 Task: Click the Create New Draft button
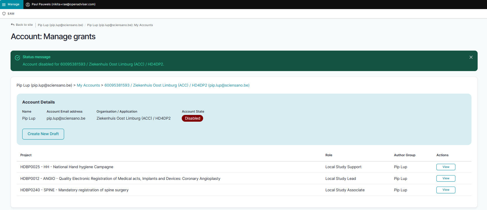(x=43, y=134)
